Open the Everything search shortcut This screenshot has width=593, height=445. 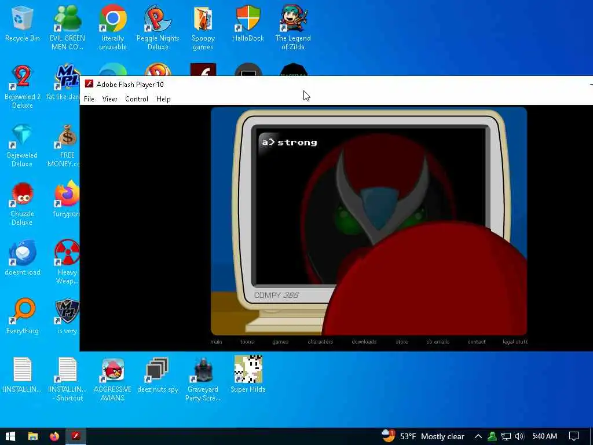(x=23, y=317)
